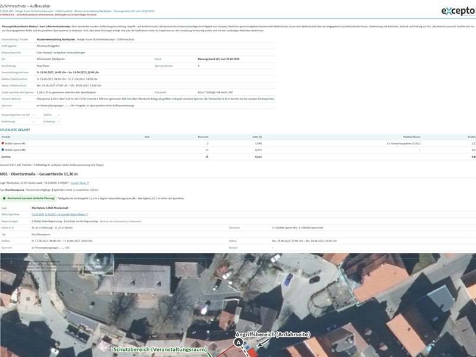Select the netto value "8,073"
Viewport: 476px width, 357px height.
click(258, 150)
